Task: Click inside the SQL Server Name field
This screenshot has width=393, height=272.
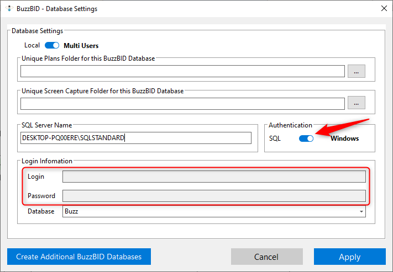Action: pos(136,138)
